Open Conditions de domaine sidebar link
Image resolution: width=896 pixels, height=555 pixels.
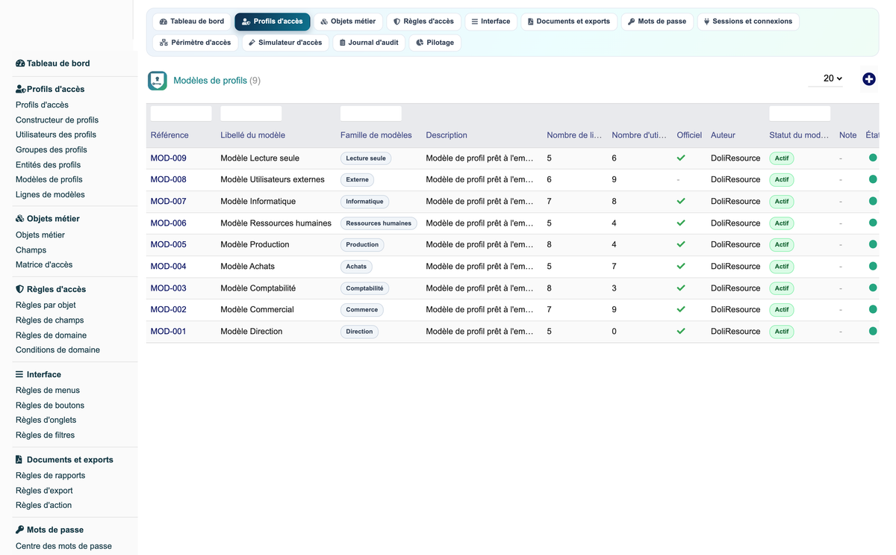click(x=57, y=350)
